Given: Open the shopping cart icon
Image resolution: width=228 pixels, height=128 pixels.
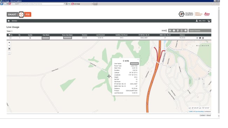Looking at the screenshot, I should pos(209,21).
